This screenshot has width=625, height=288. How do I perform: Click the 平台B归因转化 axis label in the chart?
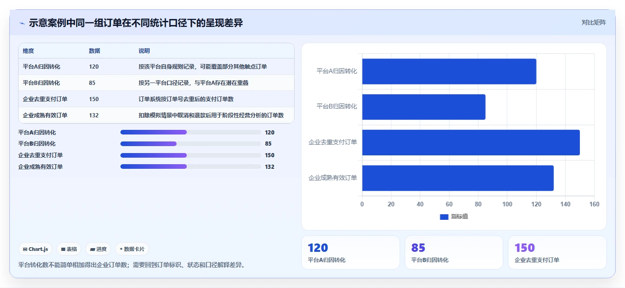(x=336, y=107)
